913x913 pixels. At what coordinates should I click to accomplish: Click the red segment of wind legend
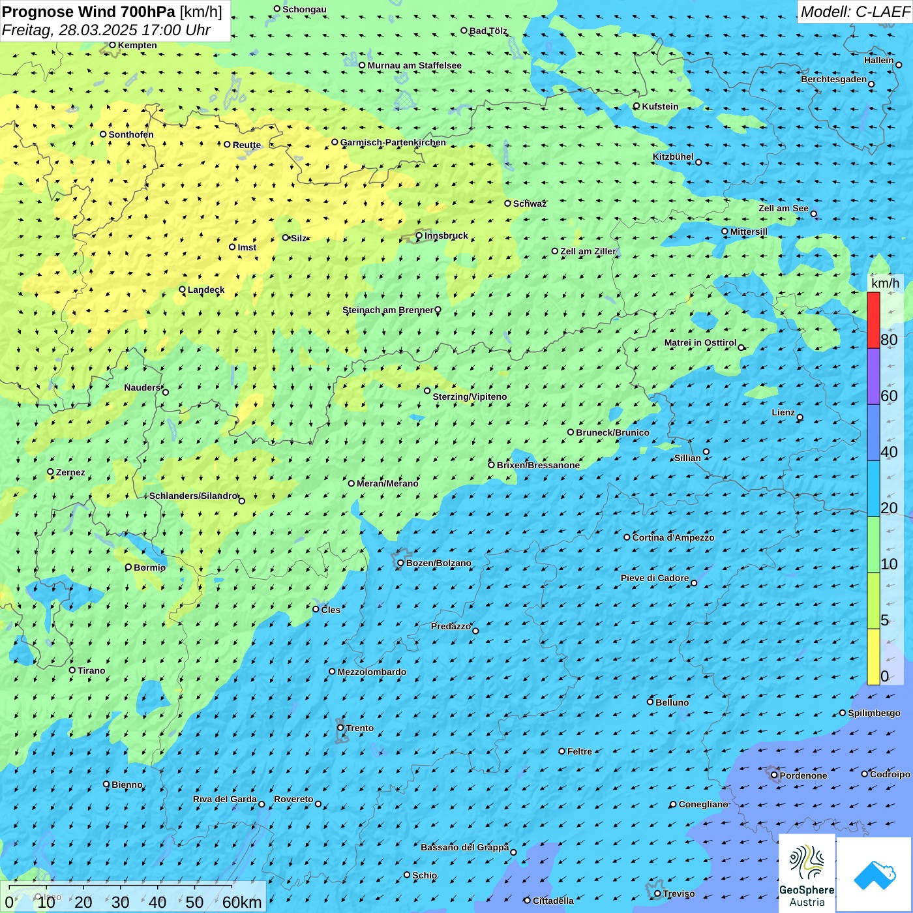[x=873, y=320]
